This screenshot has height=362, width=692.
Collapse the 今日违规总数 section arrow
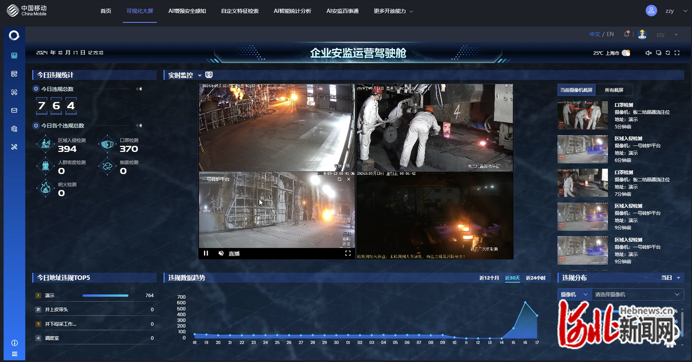pyautogui.click(x=139, y=89)
